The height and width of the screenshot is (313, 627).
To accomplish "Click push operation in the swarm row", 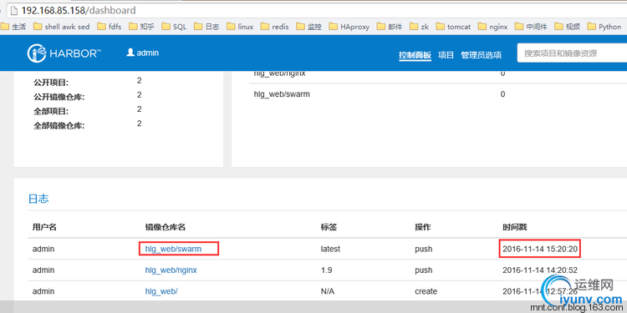I will click(x=424, y=249).
